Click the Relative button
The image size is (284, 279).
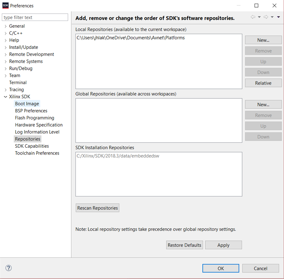pyautogui.click(x=263, y=83)
